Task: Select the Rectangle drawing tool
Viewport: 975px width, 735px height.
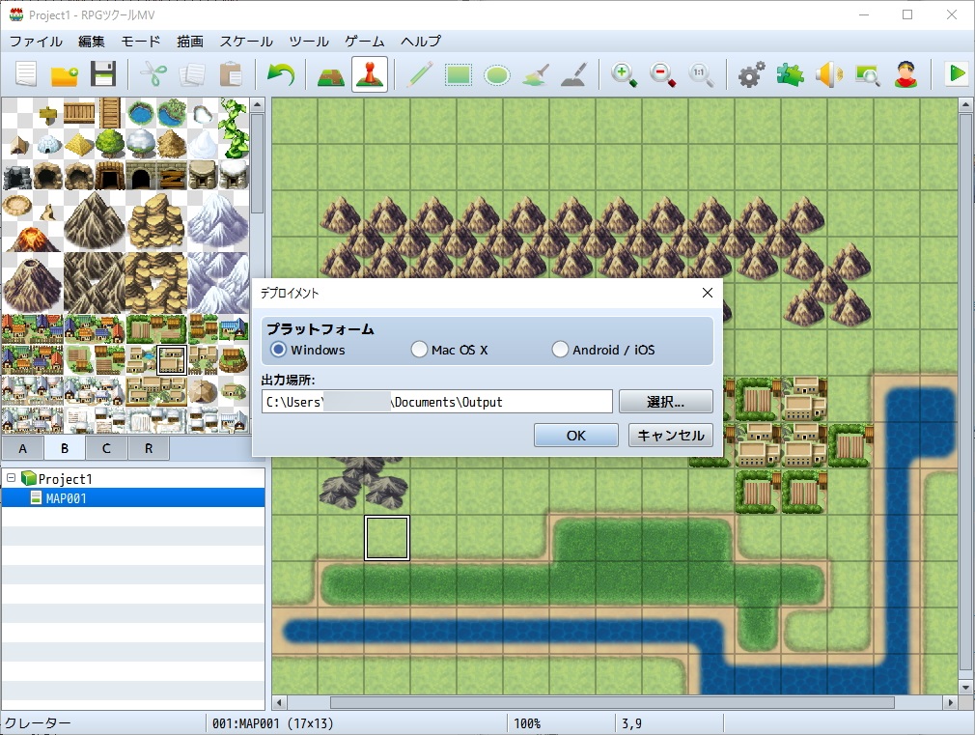Action: tap(459, 74)
